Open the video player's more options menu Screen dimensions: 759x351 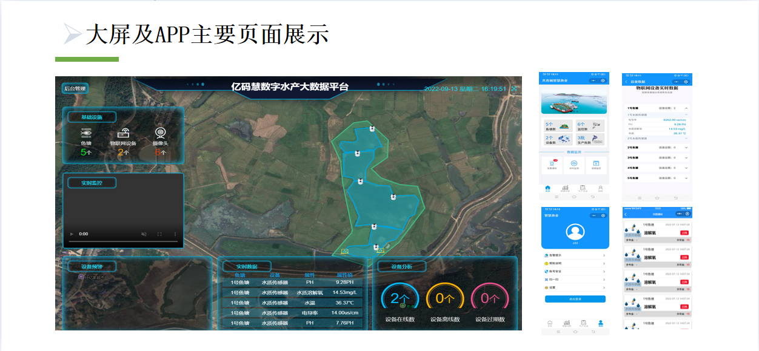(175, 234)
